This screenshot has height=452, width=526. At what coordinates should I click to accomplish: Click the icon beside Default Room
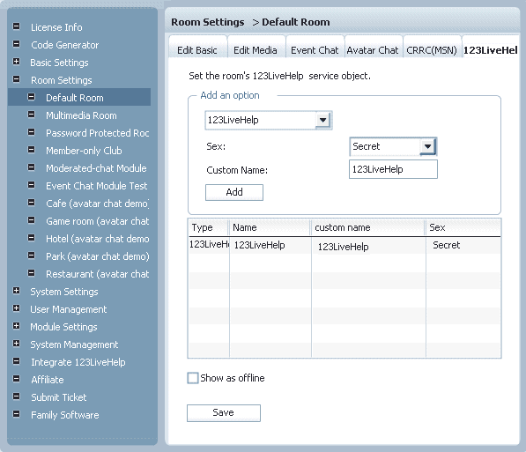[31, 97]
